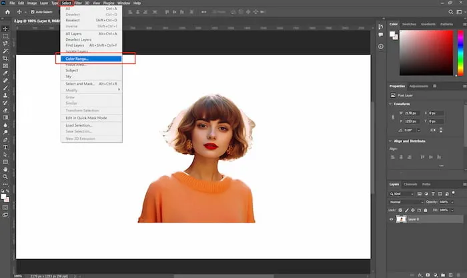This screenshot has height=278, width=467.
Task: Switch to the Channels tab
Action: pos(410,184)
